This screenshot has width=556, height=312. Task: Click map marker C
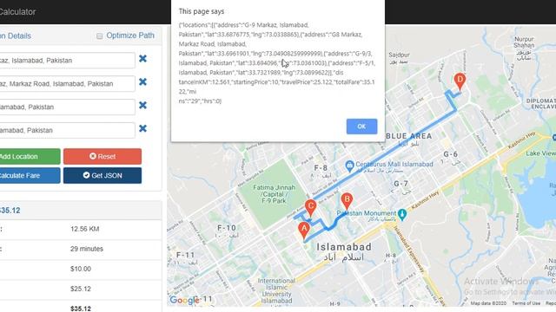(310, 208)
